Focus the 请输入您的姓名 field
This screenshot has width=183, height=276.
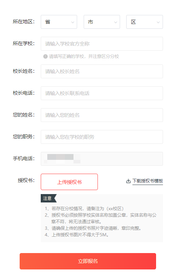coord(102,115)
